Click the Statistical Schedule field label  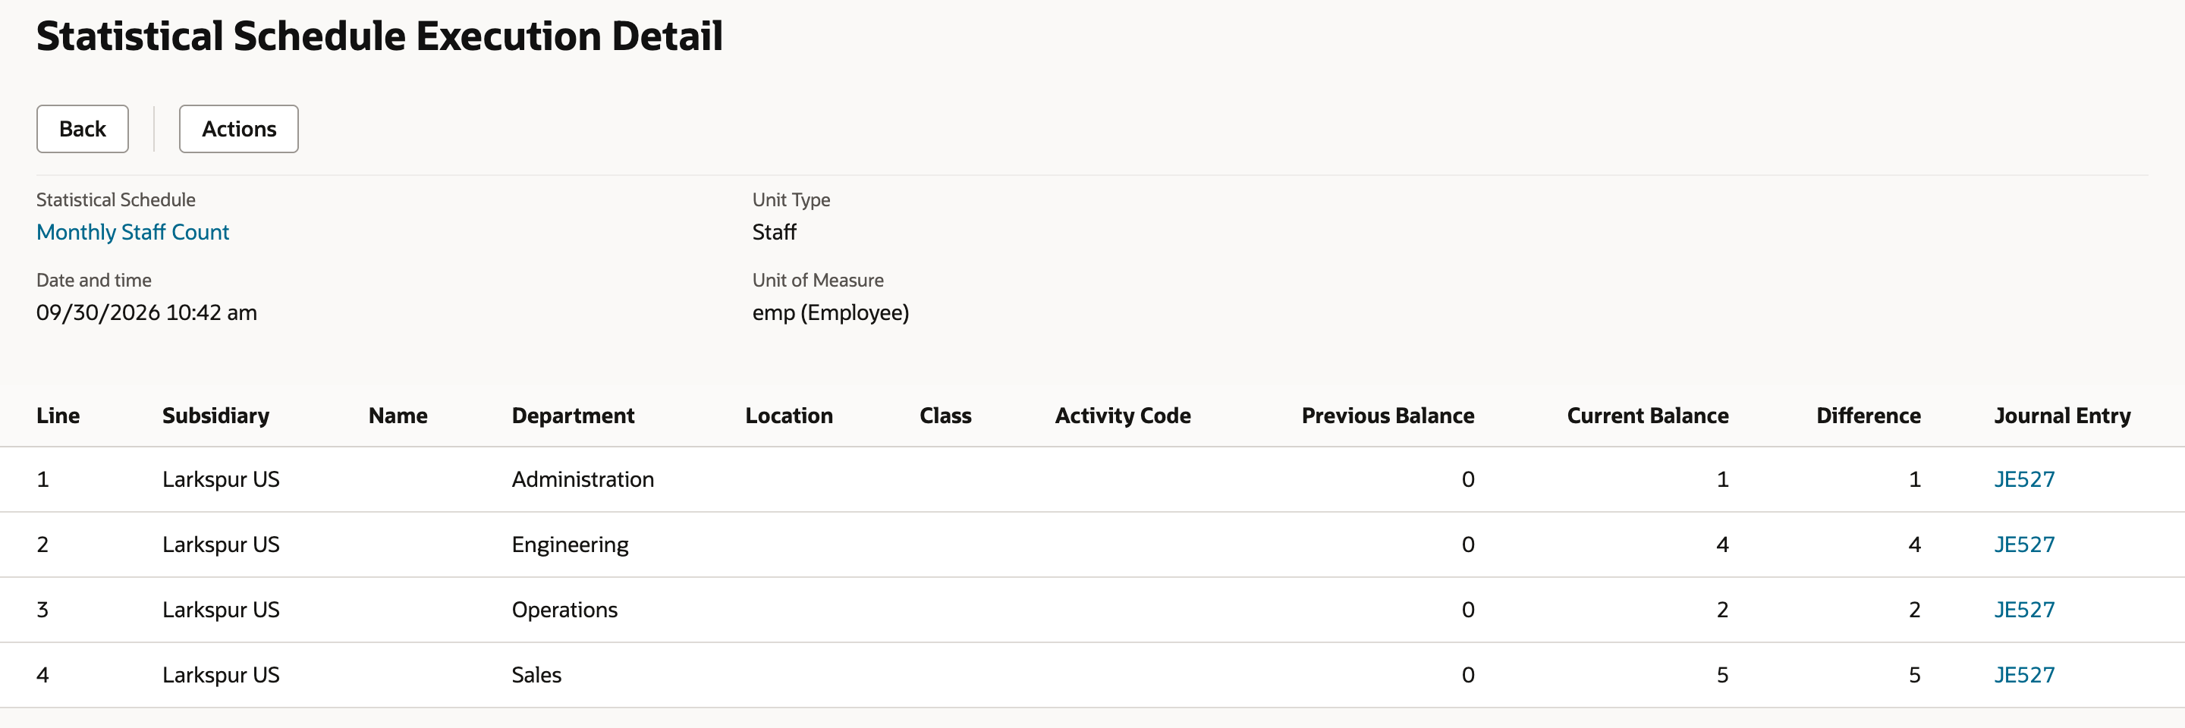[115, 200]
